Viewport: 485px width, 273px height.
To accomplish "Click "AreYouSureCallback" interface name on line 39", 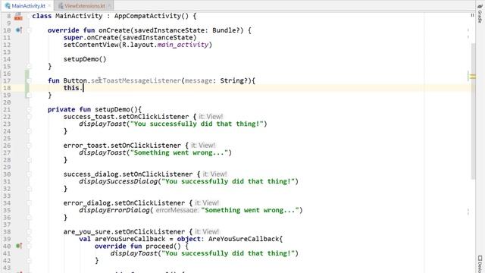I will 243,239.
